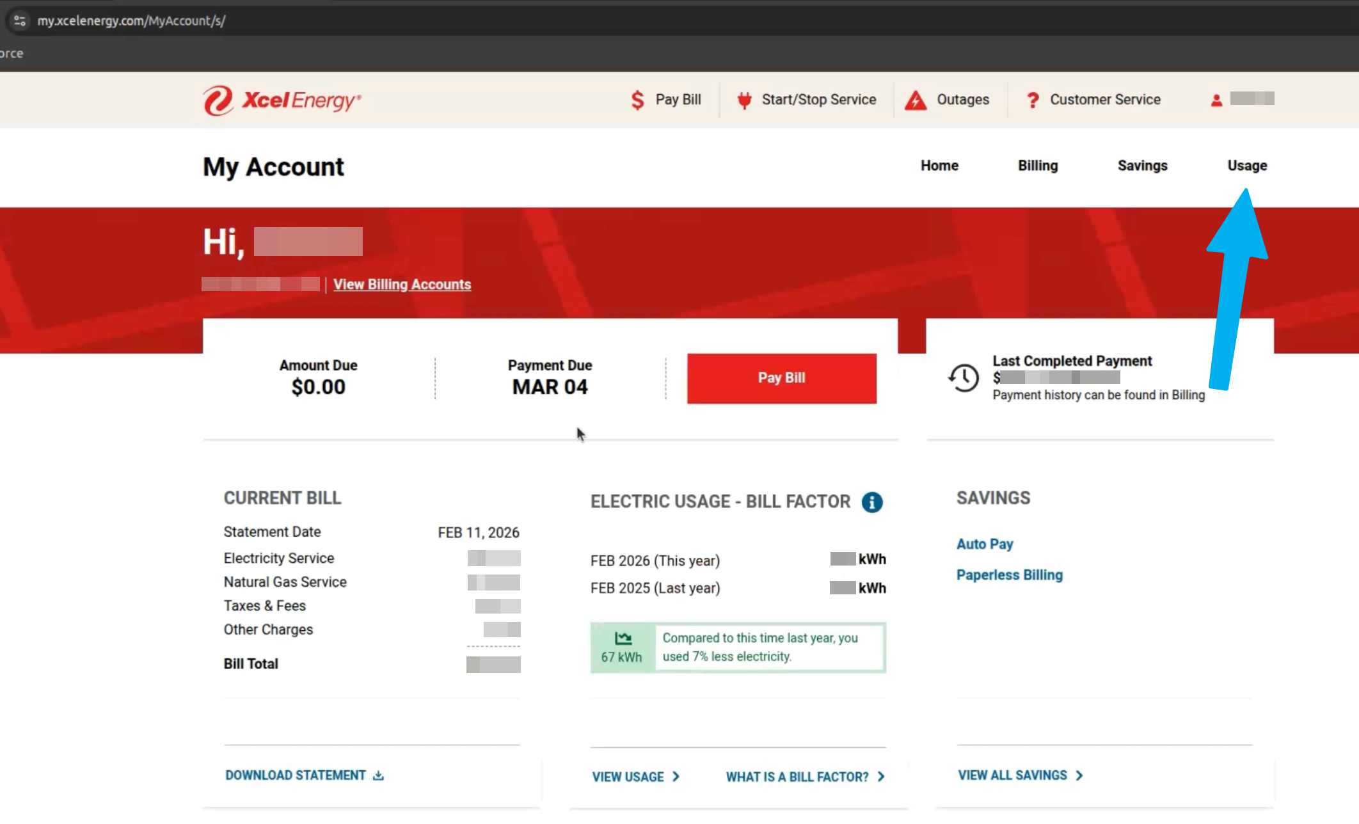Screen dimensions: 1359x824
Task: Click the CURRENT BILL section heading
Action: pos(282,498)
